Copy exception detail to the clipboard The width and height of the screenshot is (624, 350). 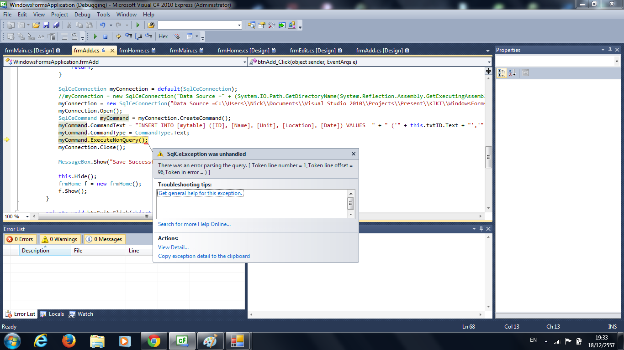pyautogui.click(x=204, y=256)
